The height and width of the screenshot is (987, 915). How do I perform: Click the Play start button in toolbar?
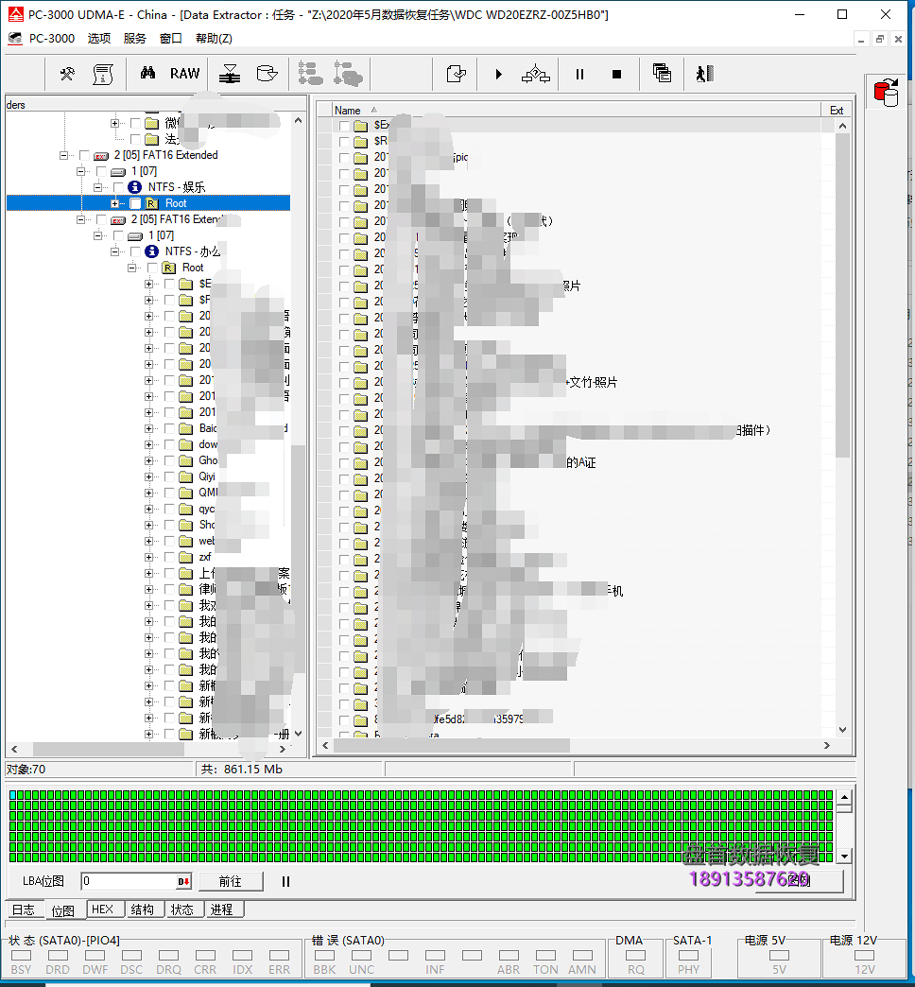(498, 75)
